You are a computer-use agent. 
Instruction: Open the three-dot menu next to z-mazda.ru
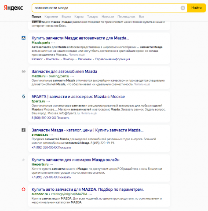51,135
